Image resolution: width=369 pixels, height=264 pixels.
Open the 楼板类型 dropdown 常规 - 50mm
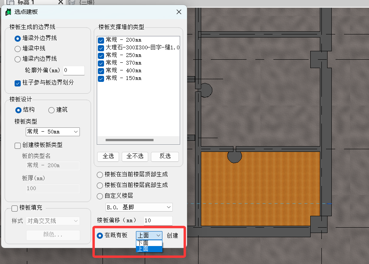point(53,132)
